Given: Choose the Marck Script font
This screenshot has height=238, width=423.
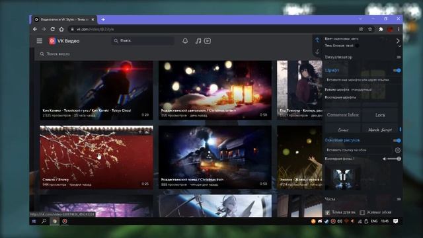Looking at the screenshot, I should pyautogui.click(x=380, y=129).
